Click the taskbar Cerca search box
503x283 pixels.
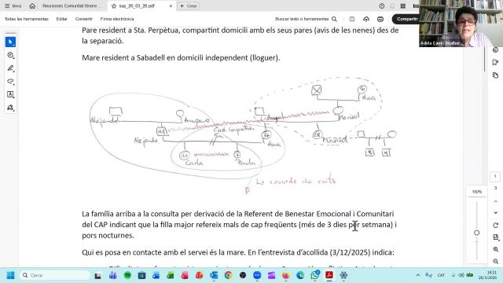[54, 275]
